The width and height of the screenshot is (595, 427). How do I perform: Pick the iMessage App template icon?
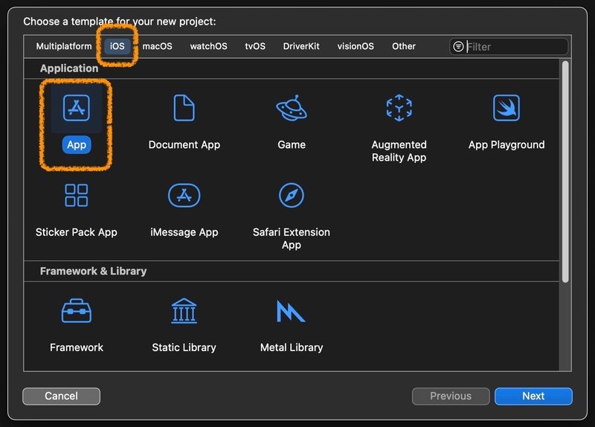184,196
